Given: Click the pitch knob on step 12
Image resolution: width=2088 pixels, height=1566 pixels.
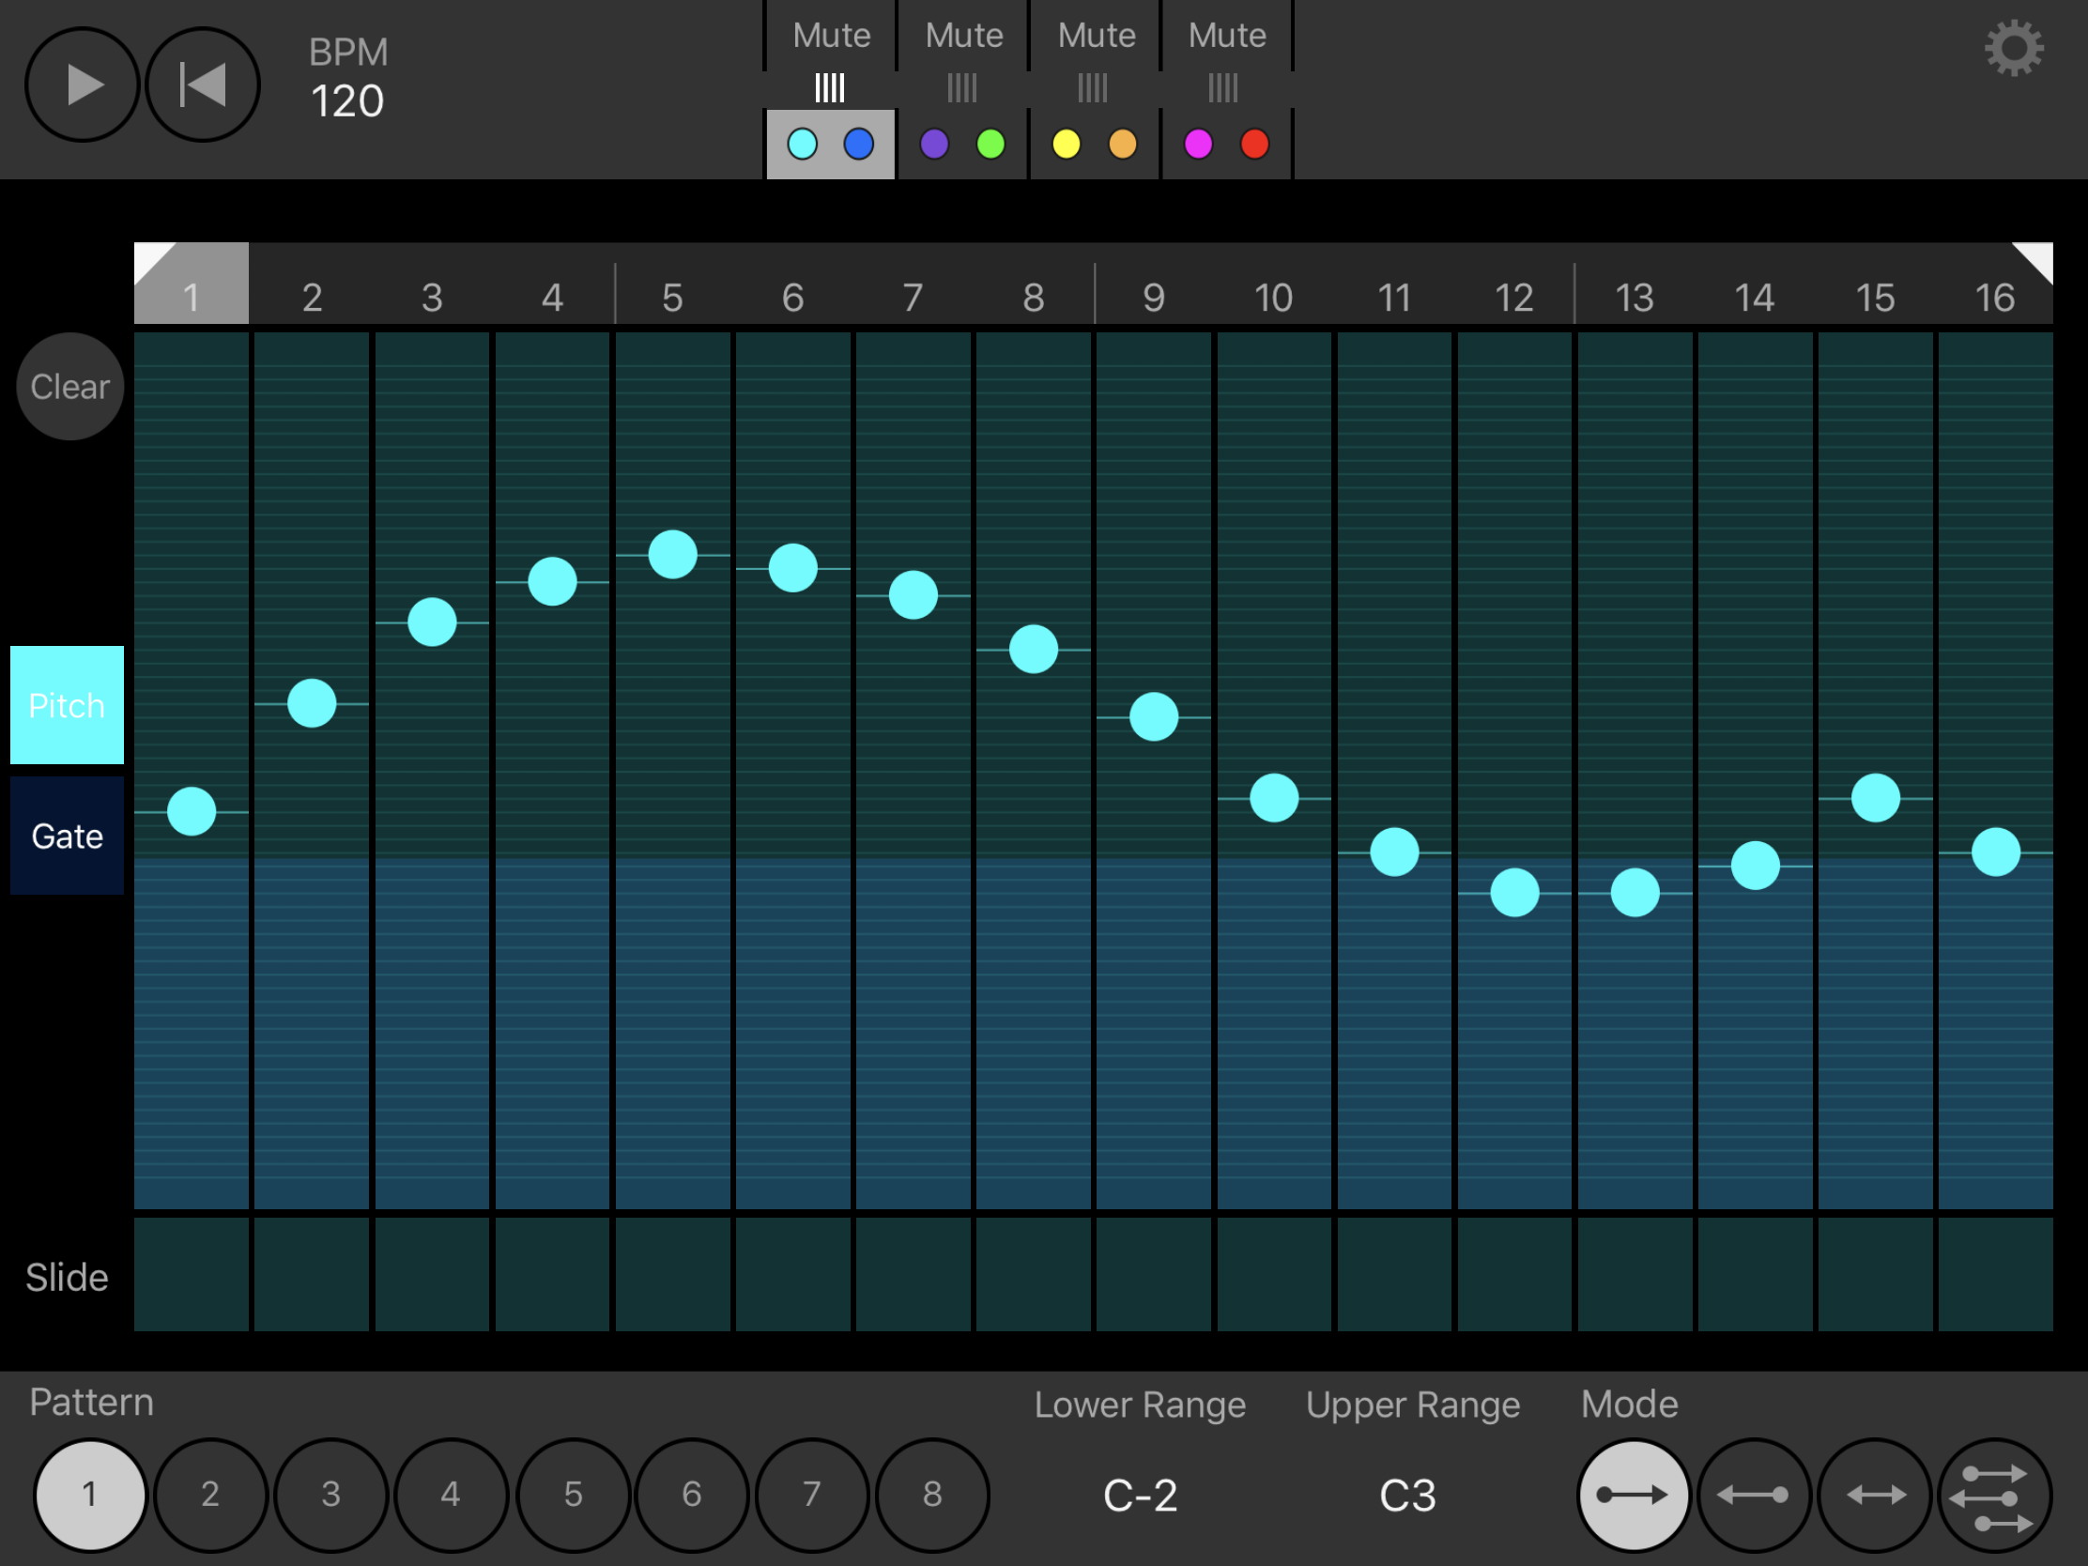Looking at the screenshot, I should click(1515, 893).
